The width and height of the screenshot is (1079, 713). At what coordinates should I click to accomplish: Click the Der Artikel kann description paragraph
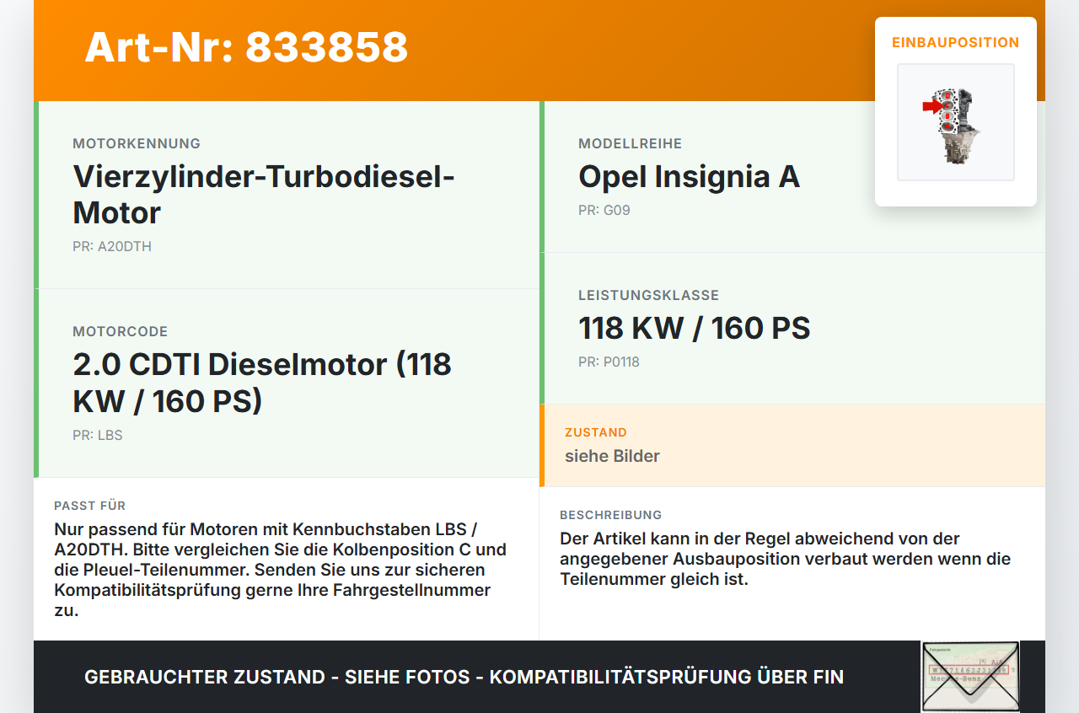tap(786, 559)
